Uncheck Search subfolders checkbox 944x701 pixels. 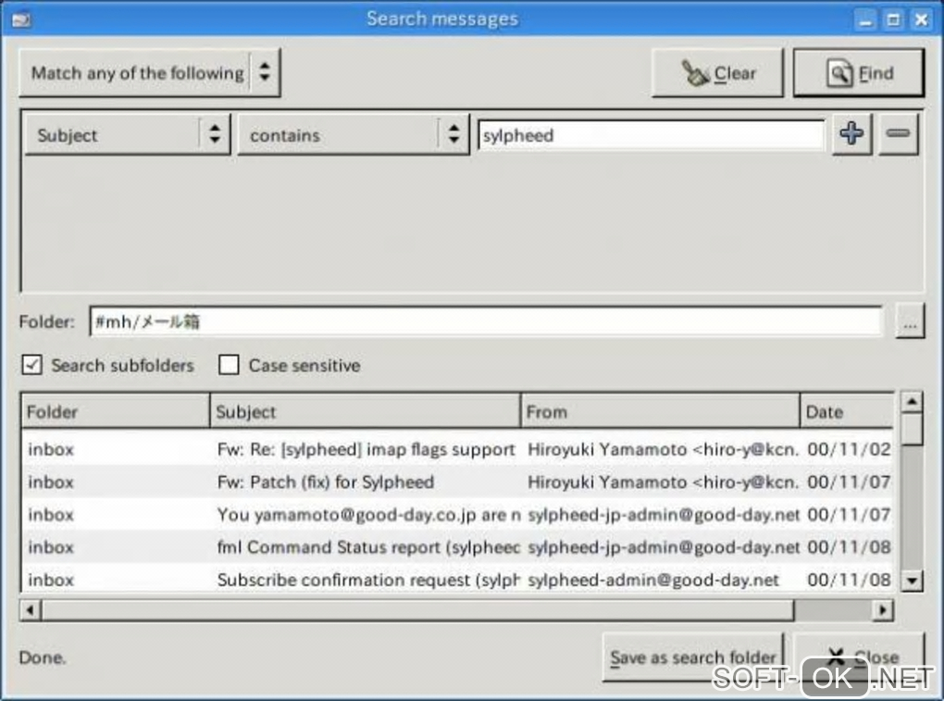coord(31,365)
